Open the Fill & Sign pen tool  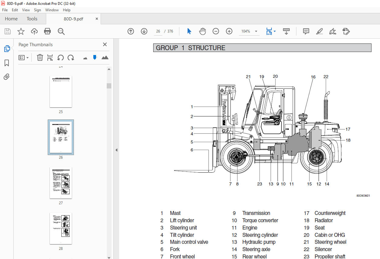tap(333, 31)
